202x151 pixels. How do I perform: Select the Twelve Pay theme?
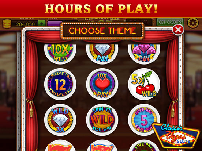pos(60,84)
